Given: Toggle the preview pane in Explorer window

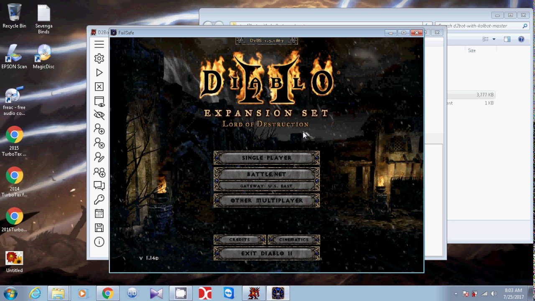Looking at the screenshot, I should coord(507,39).
